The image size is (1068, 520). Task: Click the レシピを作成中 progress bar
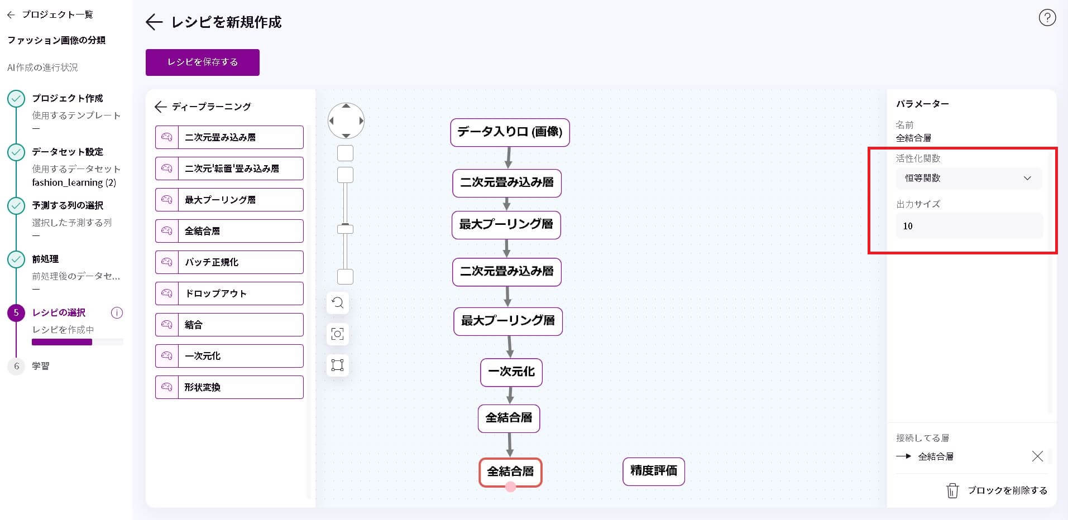(x=78, y=342)
